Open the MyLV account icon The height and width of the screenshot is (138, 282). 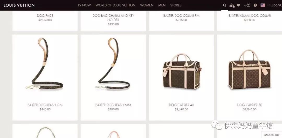[x=247, y=5]
